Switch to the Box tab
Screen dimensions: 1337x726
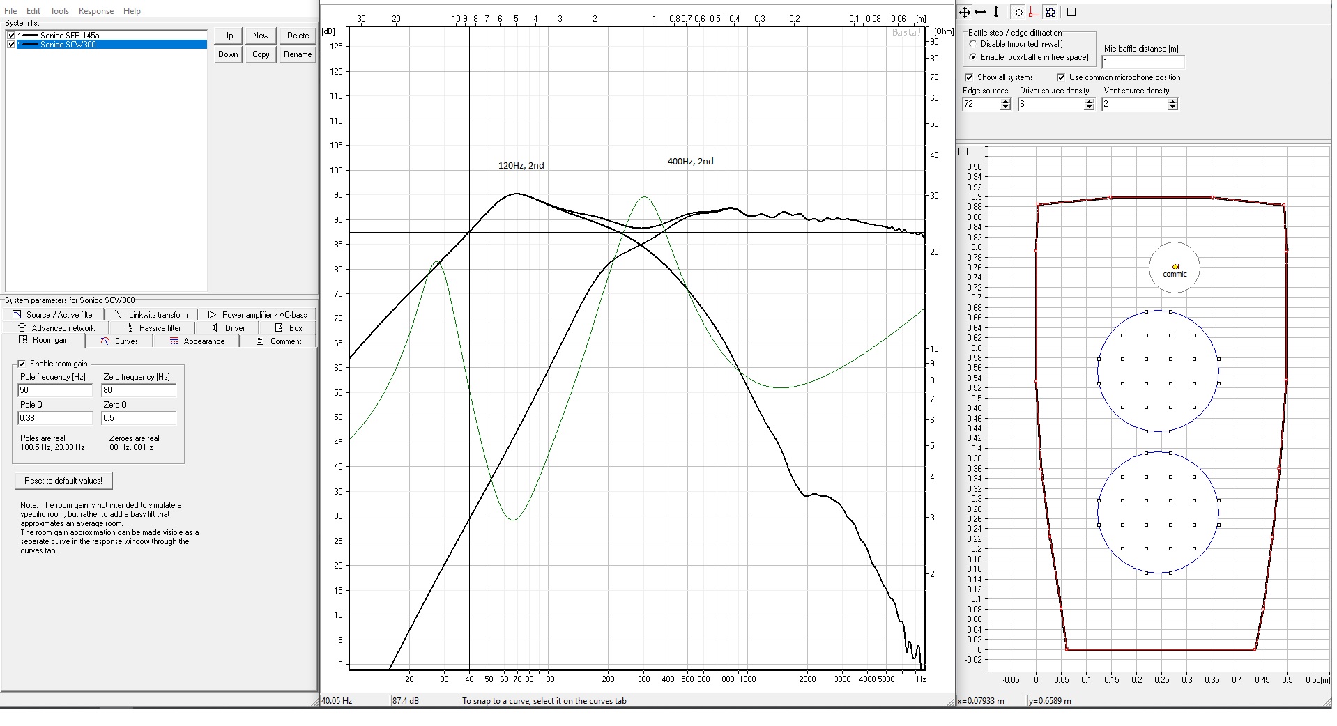coord(289,327)
